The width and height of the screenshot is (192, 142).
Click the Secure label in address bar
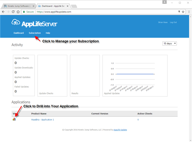pos(30,12)
